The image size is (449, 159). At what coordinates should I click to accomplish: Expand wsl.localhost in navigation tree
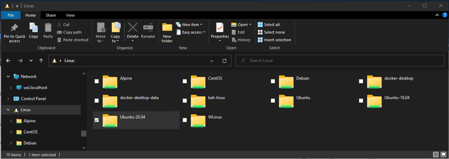[x=11, y=88]
